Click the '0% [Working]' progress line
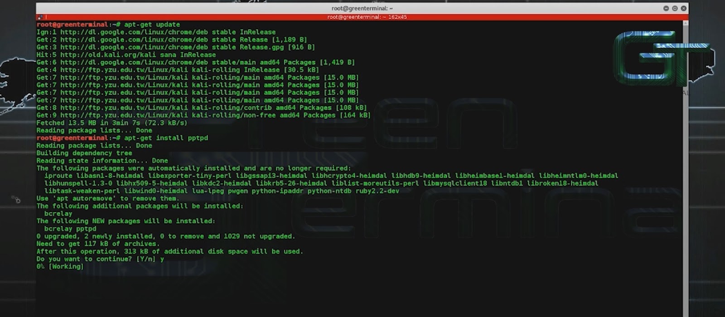This screenshot has height=317, width=725. (60, 266)
